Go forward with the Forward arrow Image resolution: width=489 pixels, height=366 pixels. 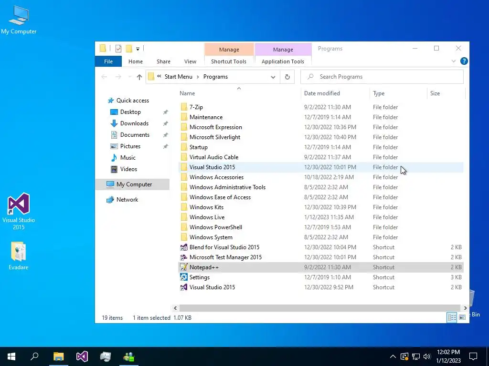point(118,77)
